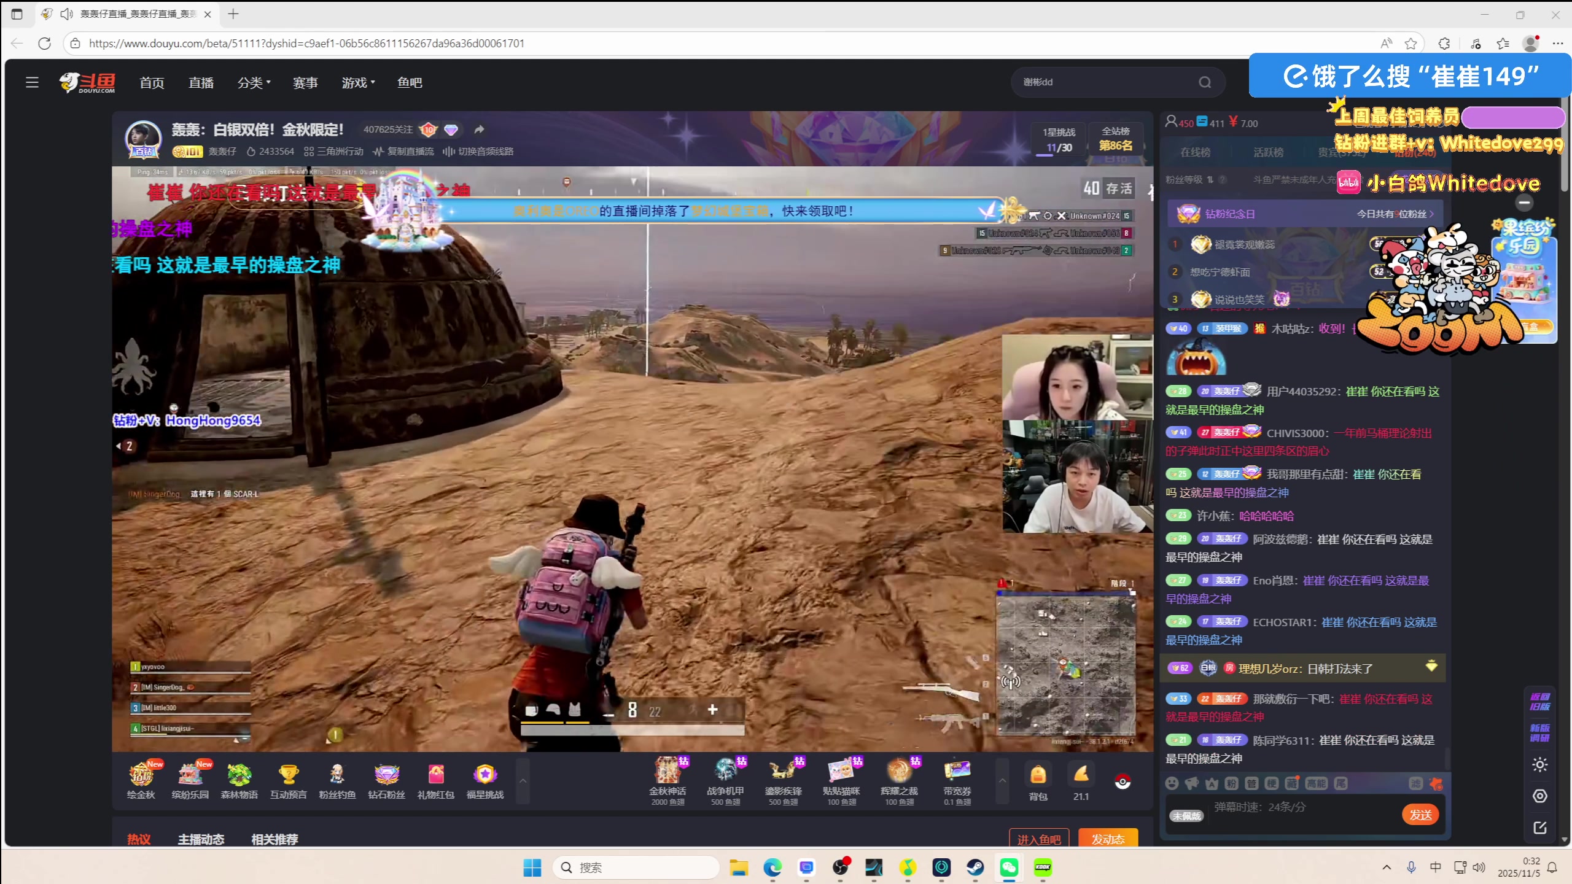Screen dimensions: 1572x884
Task: Toggle the 粉 fan badge chat filter
Action: coord(1231,783)
